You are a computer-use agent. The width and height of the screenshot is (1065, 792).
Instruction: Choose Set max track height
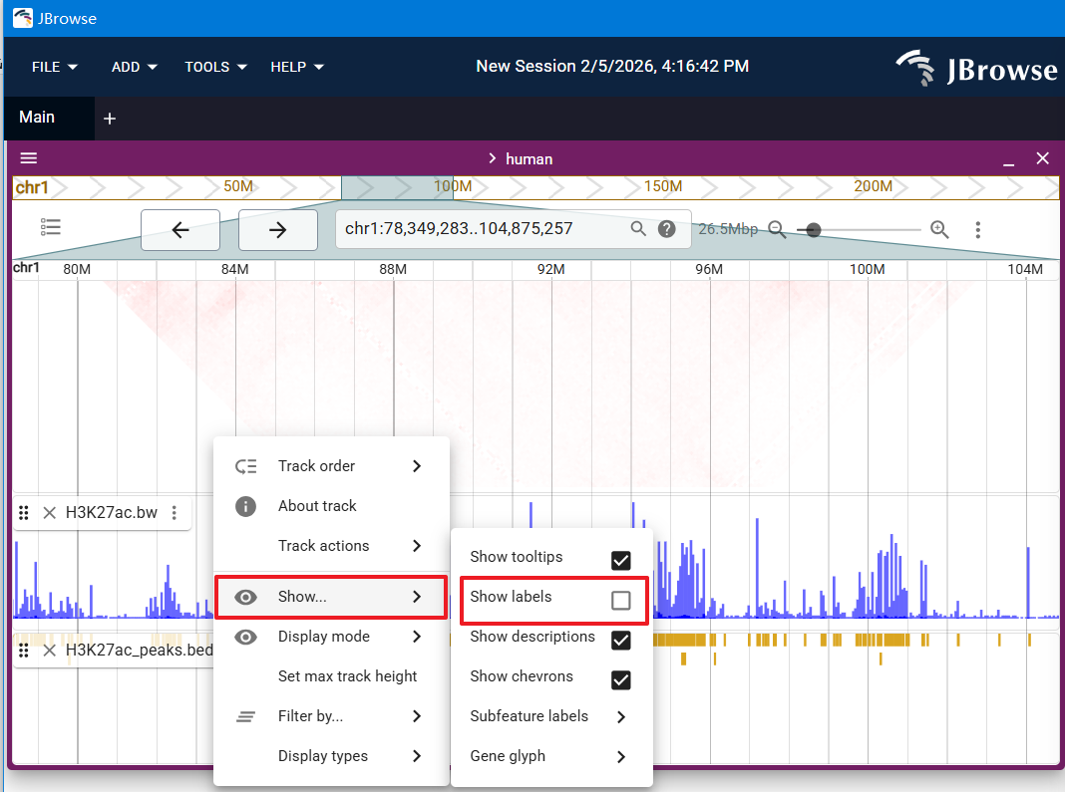(331, 676)
